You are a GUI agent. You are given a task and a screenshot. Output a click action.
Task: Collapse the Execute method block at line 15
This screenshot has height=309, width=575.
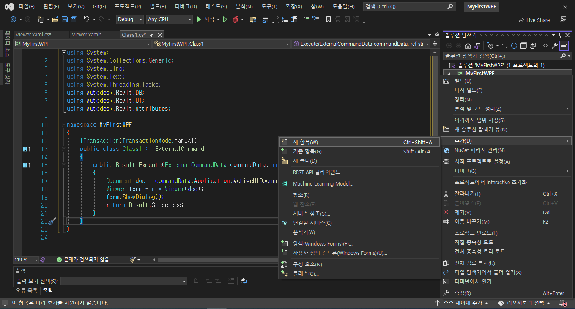pyautogui.click(x=64, y=165)
